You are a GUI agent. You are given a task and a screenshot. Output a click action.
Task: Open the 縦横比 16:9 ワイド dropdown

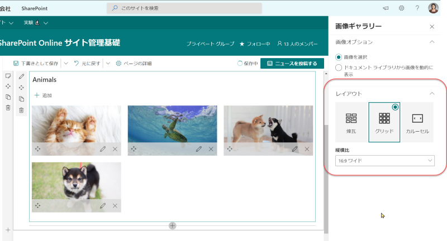pos(385,161)
